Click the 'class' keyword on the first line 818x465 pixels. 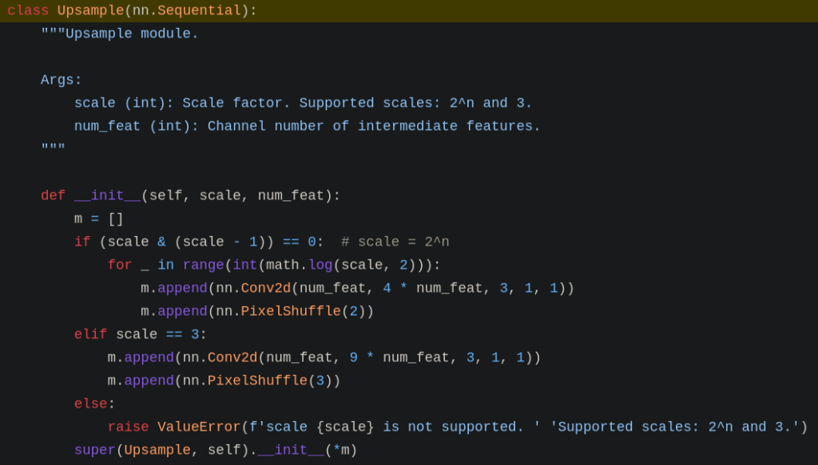(28, 10)
